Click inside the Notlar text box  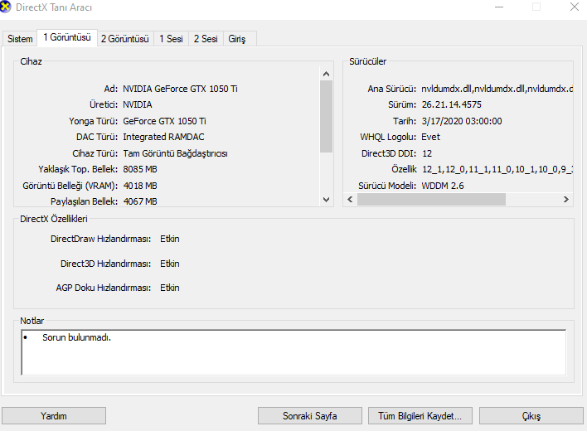(x=293, y=352)
